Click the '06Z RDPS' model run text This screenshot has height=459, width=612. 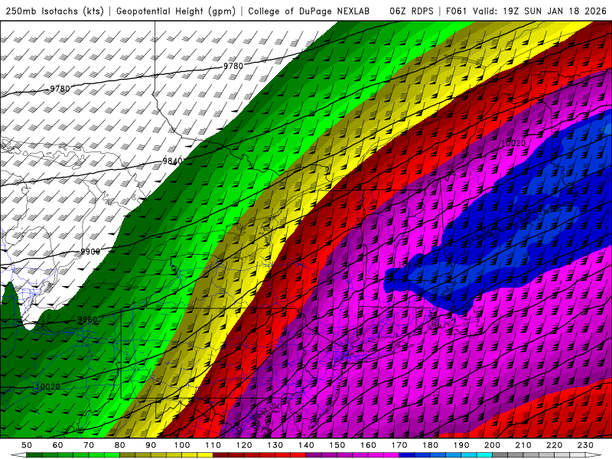412,11
